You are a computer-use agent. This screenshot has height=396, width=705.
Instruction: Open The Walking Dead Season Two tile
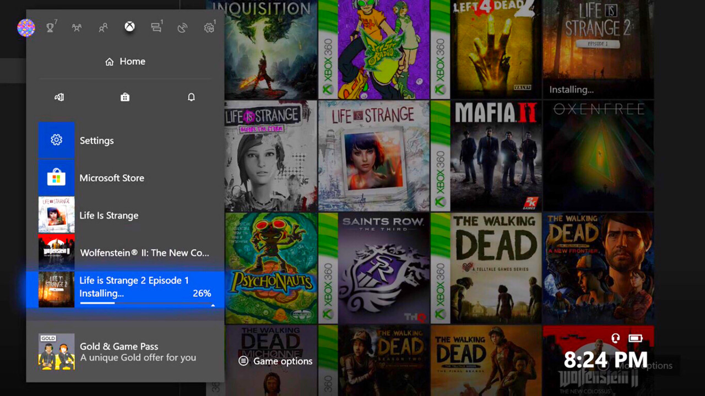coord(374,360)
